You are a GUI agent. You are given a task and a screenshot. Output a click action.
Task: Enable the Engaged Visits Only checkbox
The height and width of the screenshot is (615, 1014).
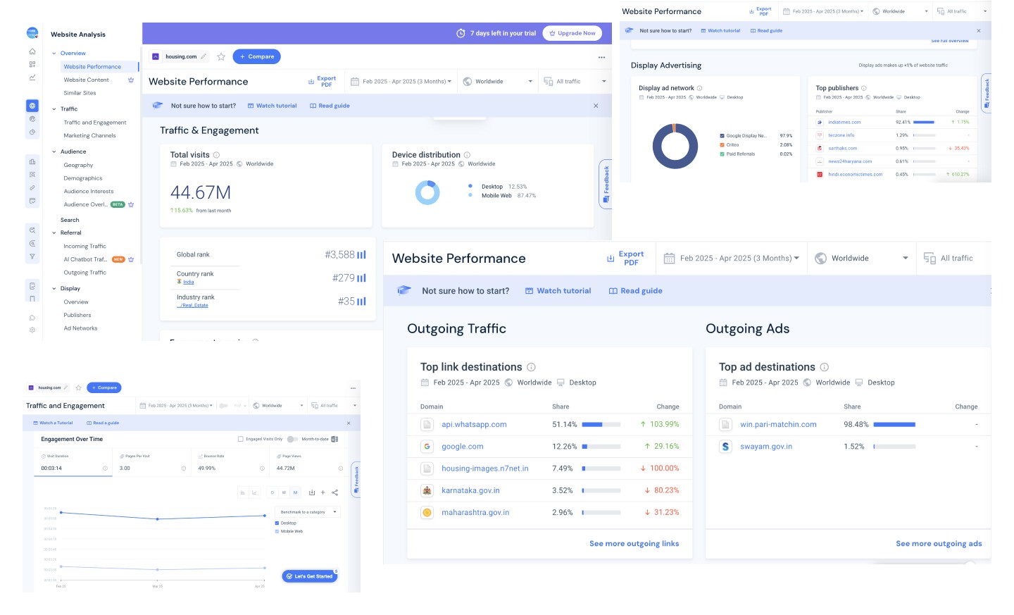pos(241,439)
